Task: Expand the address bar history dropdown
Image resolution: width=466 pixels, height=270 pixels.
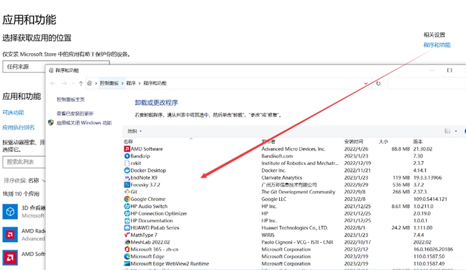Action: (366, 83)
